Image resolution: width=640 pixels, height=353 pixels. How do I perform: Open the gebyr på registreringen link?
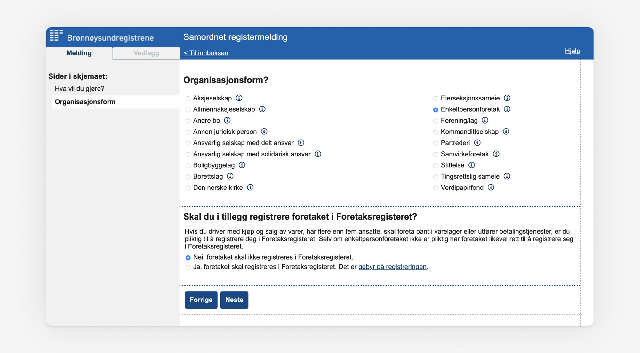(393, 267)
